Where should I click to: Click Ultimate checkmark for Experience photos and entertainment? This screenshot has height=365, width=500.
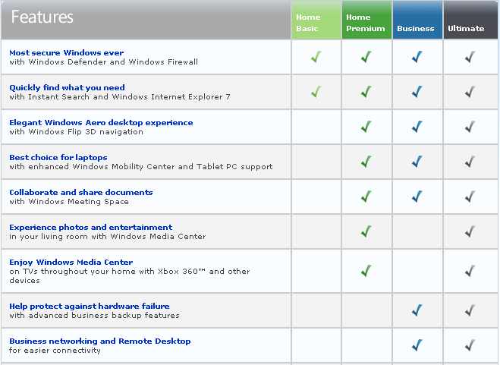(470, 231)
